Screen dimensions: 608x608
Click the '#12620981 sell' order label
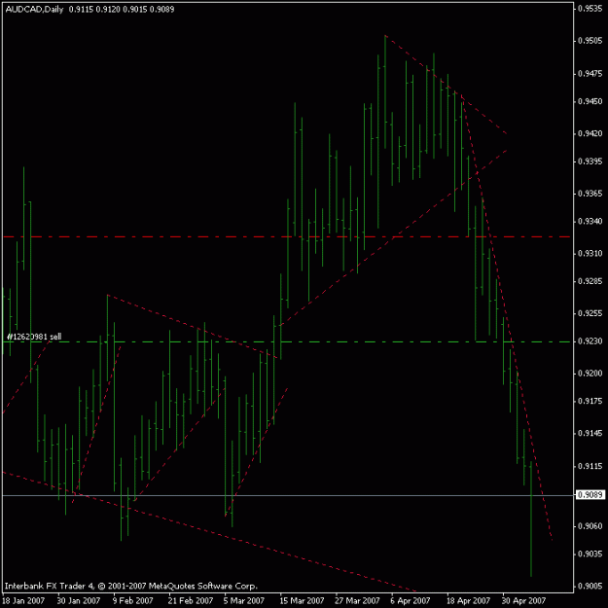tap(34, 337)
